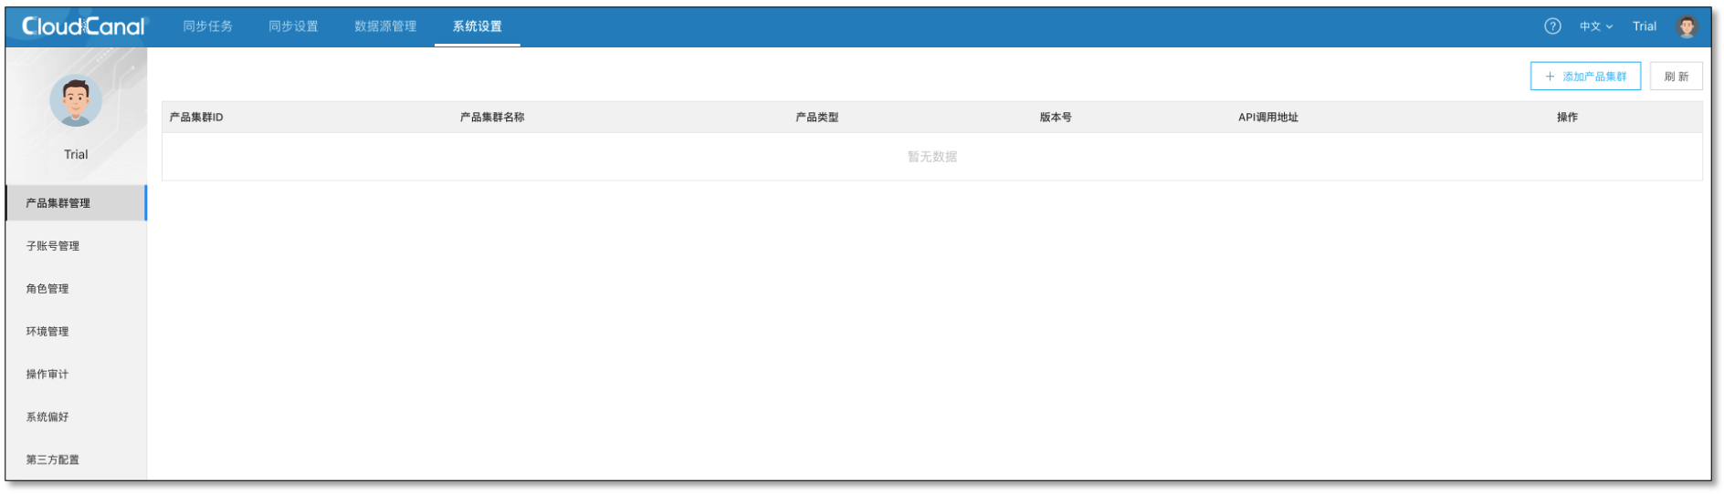The width and height of the screenshot is (1724, 494).
Task: Click the 添加产品集群 button
Action: pyautogui.click(x=1584, y=77)
